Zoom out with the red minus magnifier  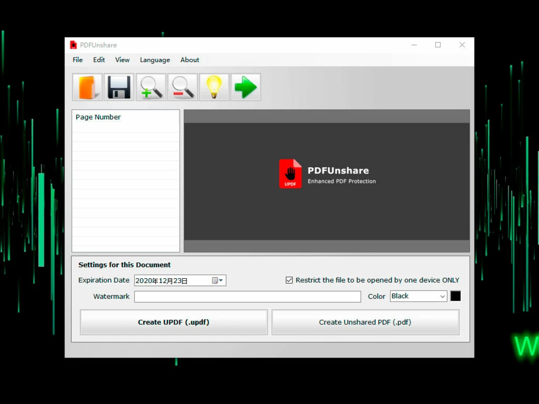click(x=182, y=87)
